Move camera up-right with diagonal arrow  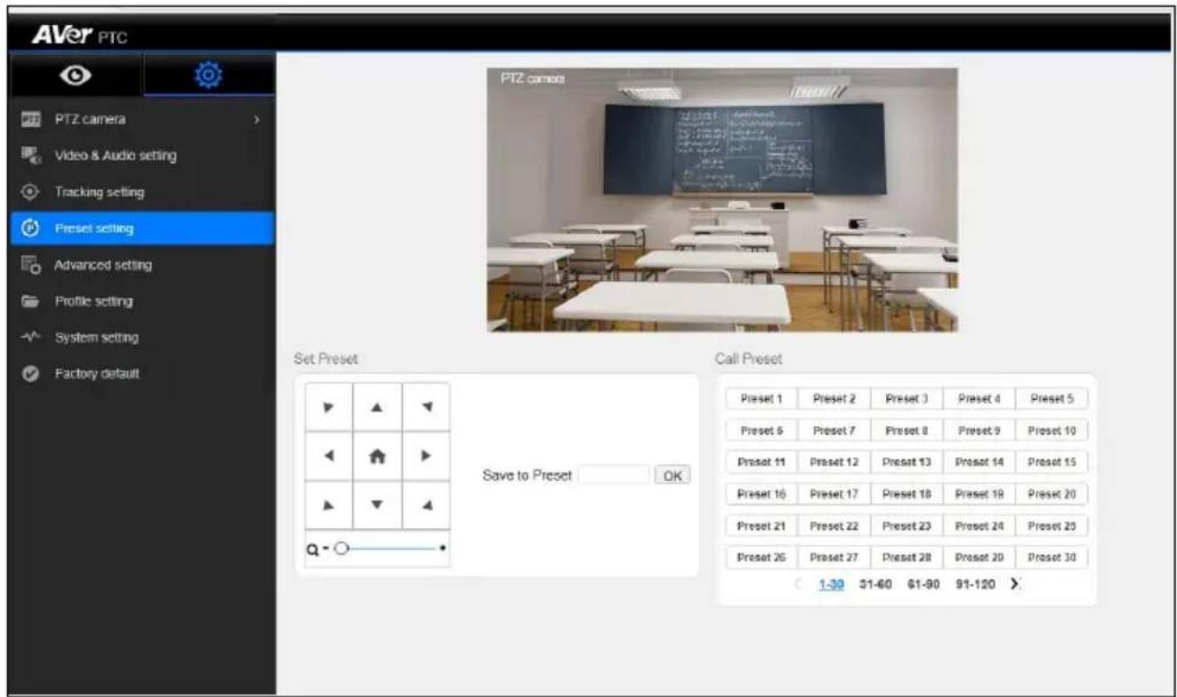(426, 407)
